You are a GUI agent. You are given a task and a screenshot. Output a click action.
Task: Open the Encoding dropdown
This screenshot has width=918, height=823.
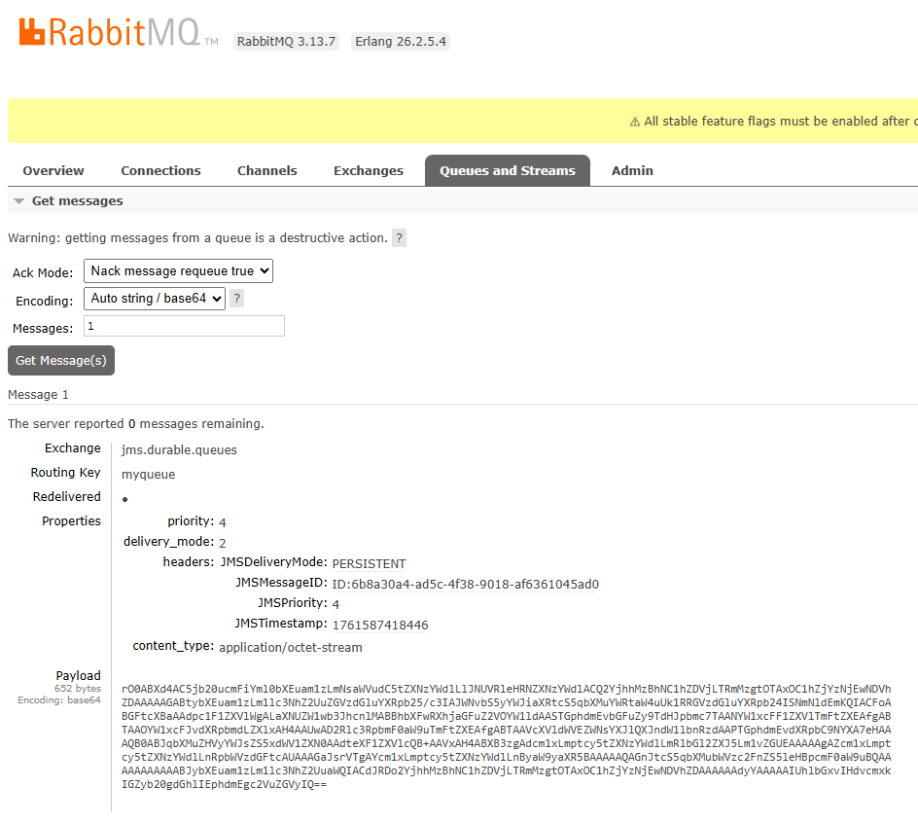pos(154,298)
